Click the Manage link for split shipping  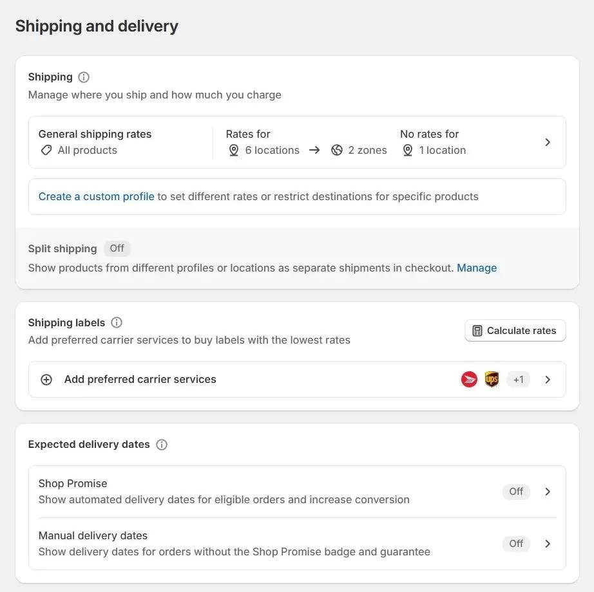[x=477, y=268]
